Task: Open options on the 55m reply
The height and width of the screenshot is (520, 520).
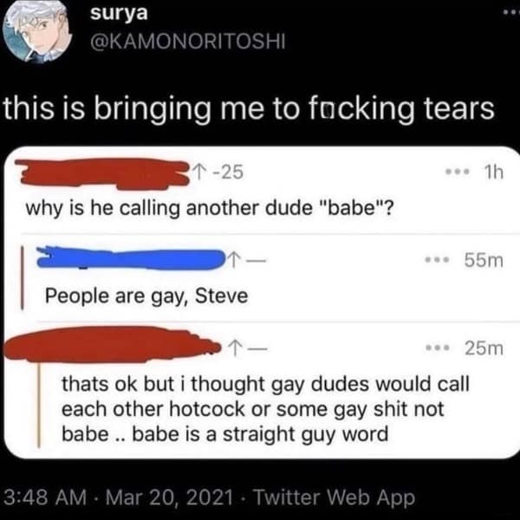Action: click(437, 260)
